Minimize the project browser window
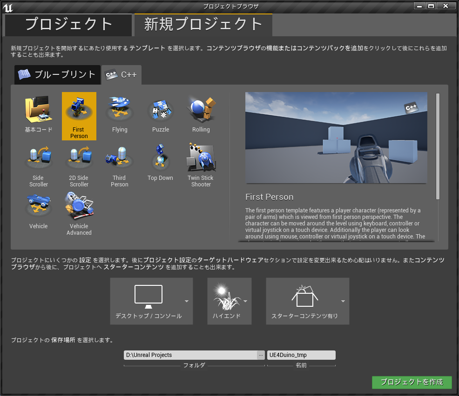The image size is (459, 396). [419, 6]
